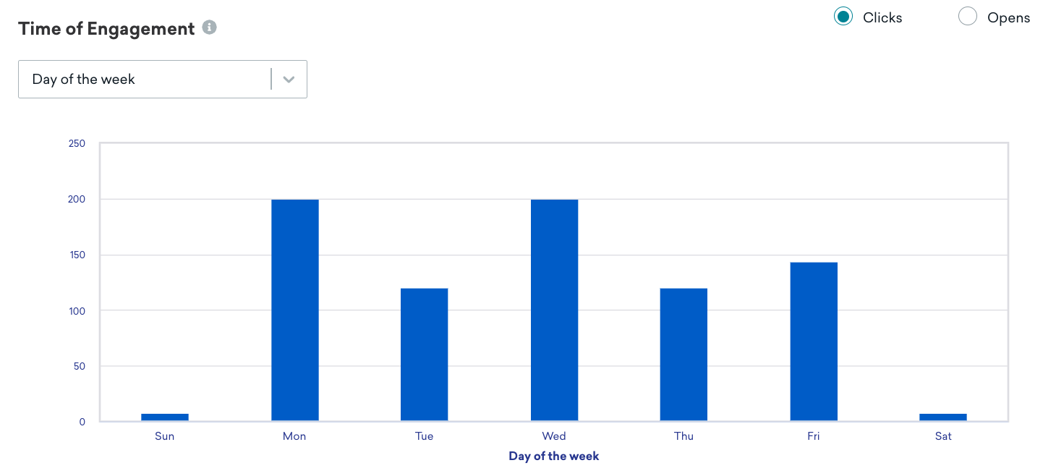Click the Tuesday bar in the chart

coord(425,354)
